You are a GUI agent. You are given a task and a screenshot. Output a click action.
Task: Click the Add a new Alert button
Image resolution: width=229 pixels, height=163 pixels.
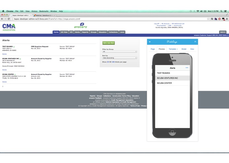click(x=108, y=43)
